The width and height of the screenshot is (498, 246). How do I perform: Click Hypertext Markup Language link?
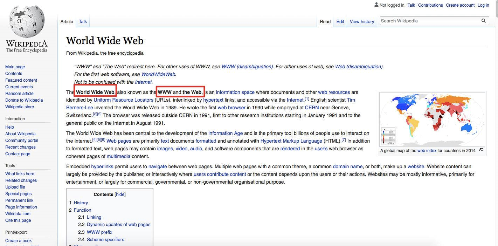pos(291,141)
